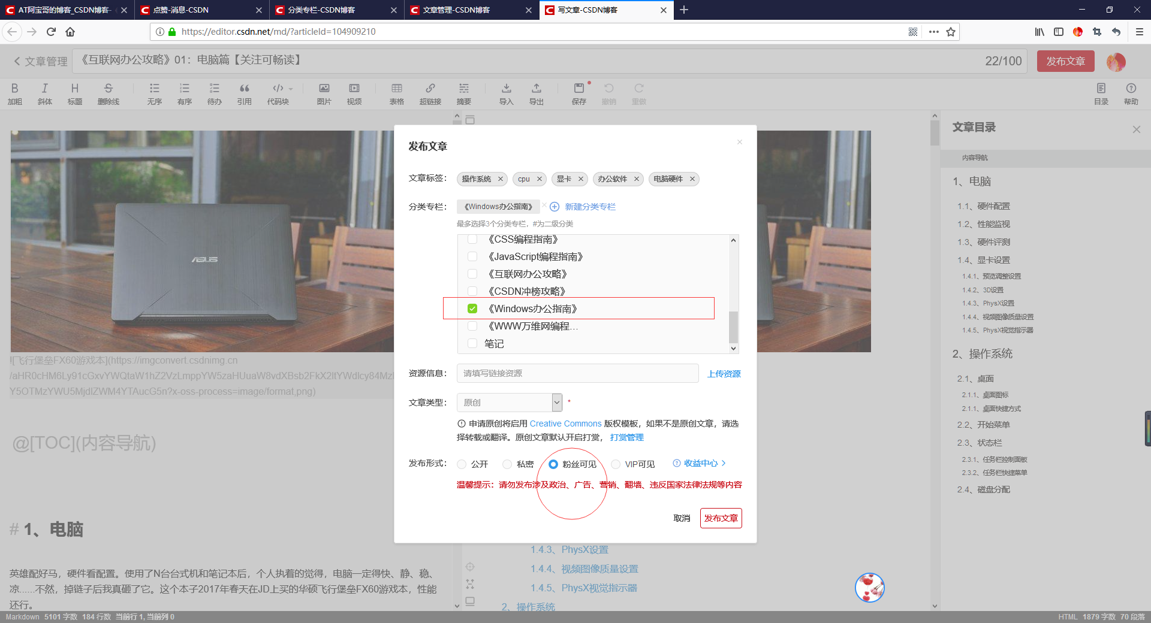Viewport: 1151px width, 623px height.
Task: Remove the 操作系统 article tag
Action: click(x=501, y=179)
